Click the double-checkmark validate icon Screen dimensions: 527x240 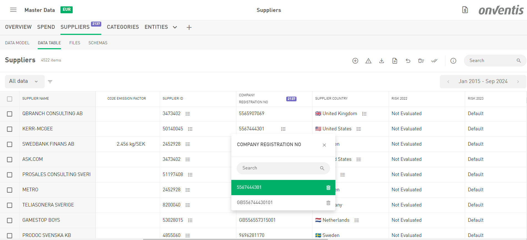(434, 61)
